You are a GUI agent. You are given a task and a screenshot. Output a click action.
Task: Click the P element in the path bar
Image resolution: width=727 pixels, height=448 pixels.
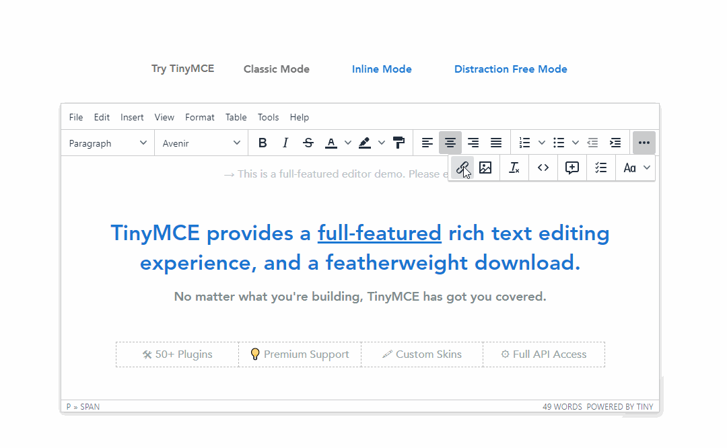tap(69, 407)
